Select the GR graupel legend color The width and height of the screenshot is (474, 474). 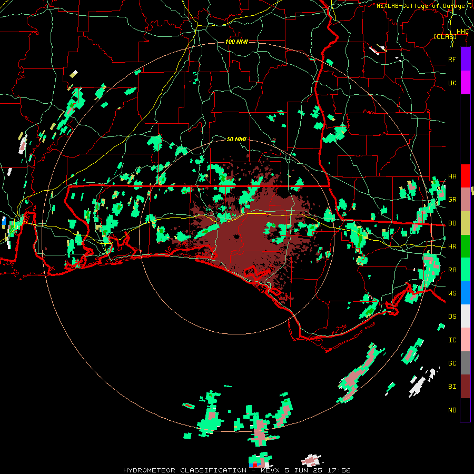(465, 200)
